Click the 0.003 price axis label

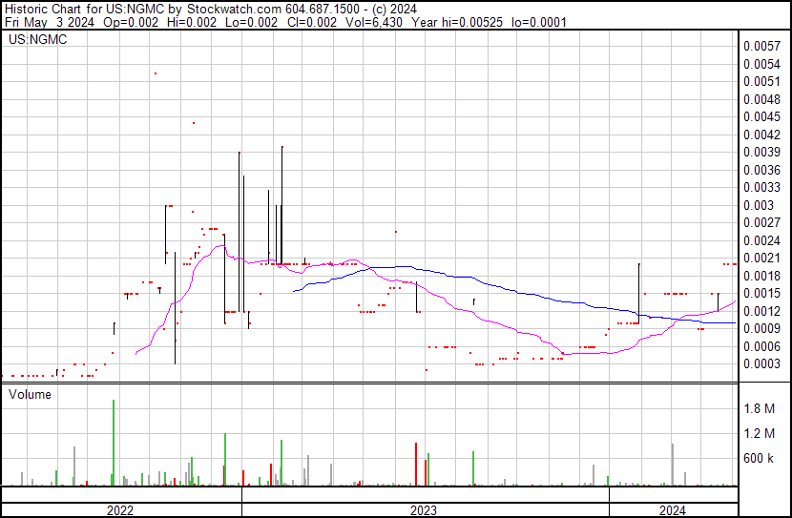tap(759, 205)
